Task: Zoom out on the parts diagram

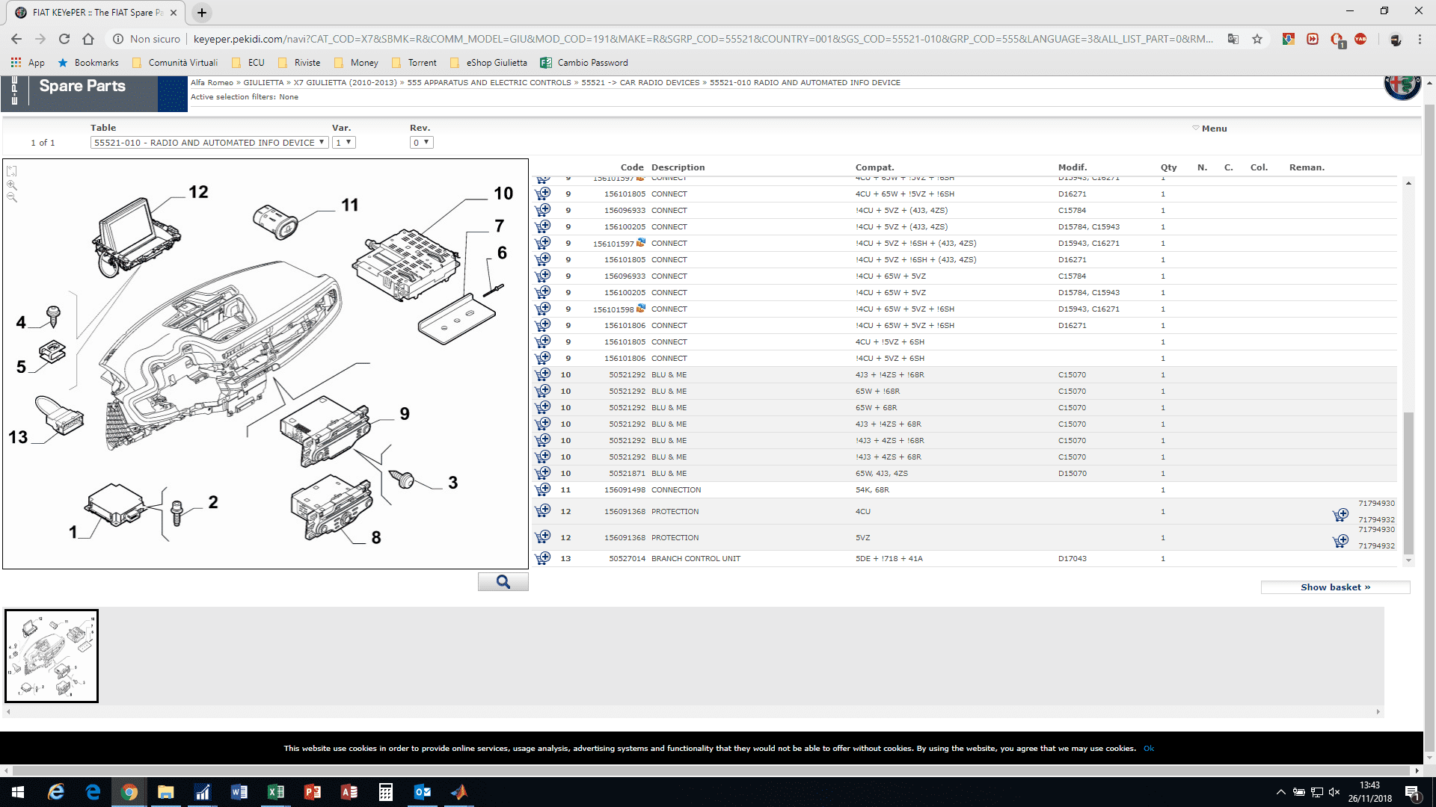Action: point(12,197)
